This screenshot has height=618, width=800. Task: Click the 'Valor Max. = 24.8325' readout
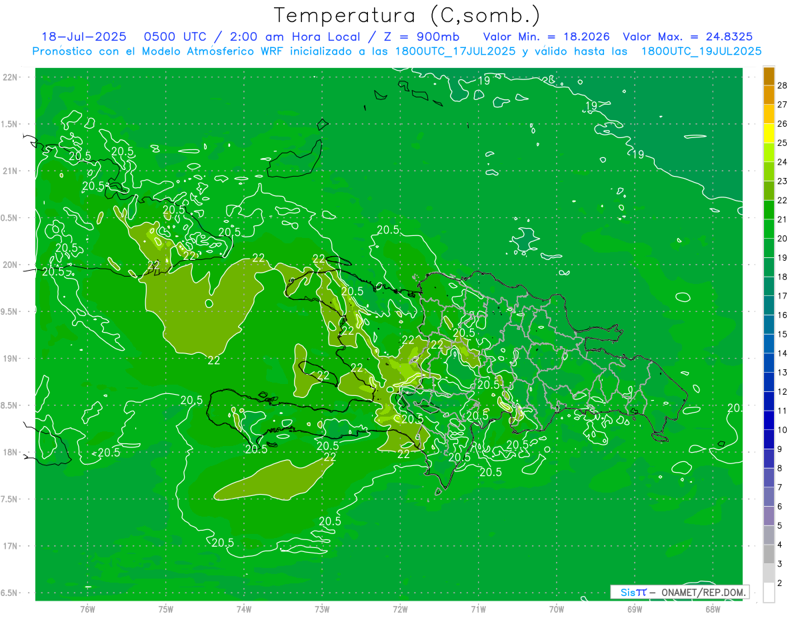(x=688, y=37)
